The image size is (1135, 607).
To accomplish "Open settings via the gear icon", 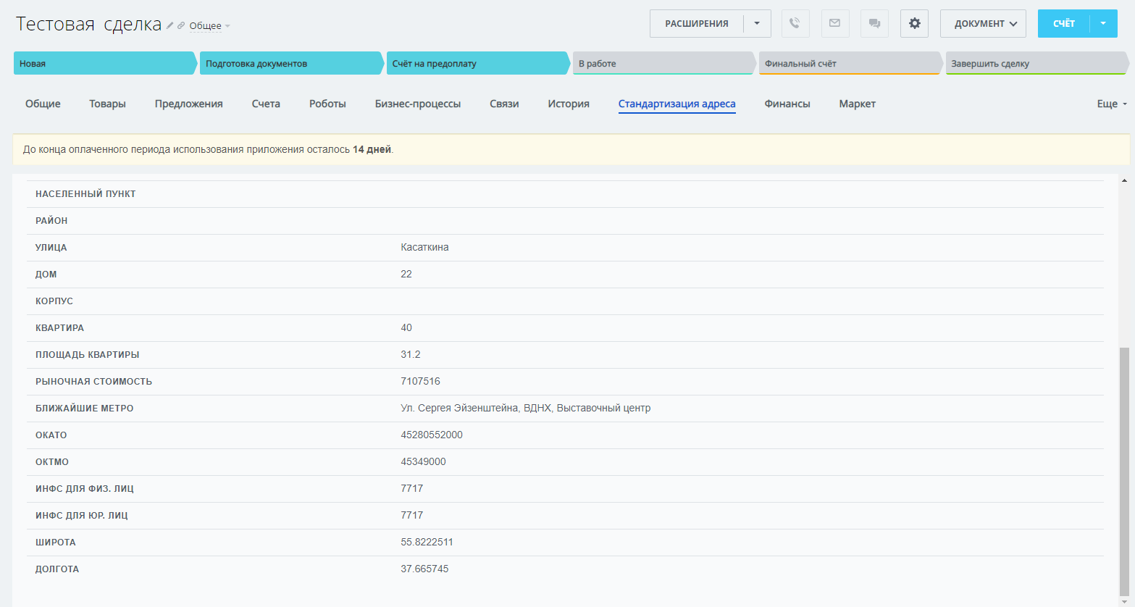I will 914,23.
